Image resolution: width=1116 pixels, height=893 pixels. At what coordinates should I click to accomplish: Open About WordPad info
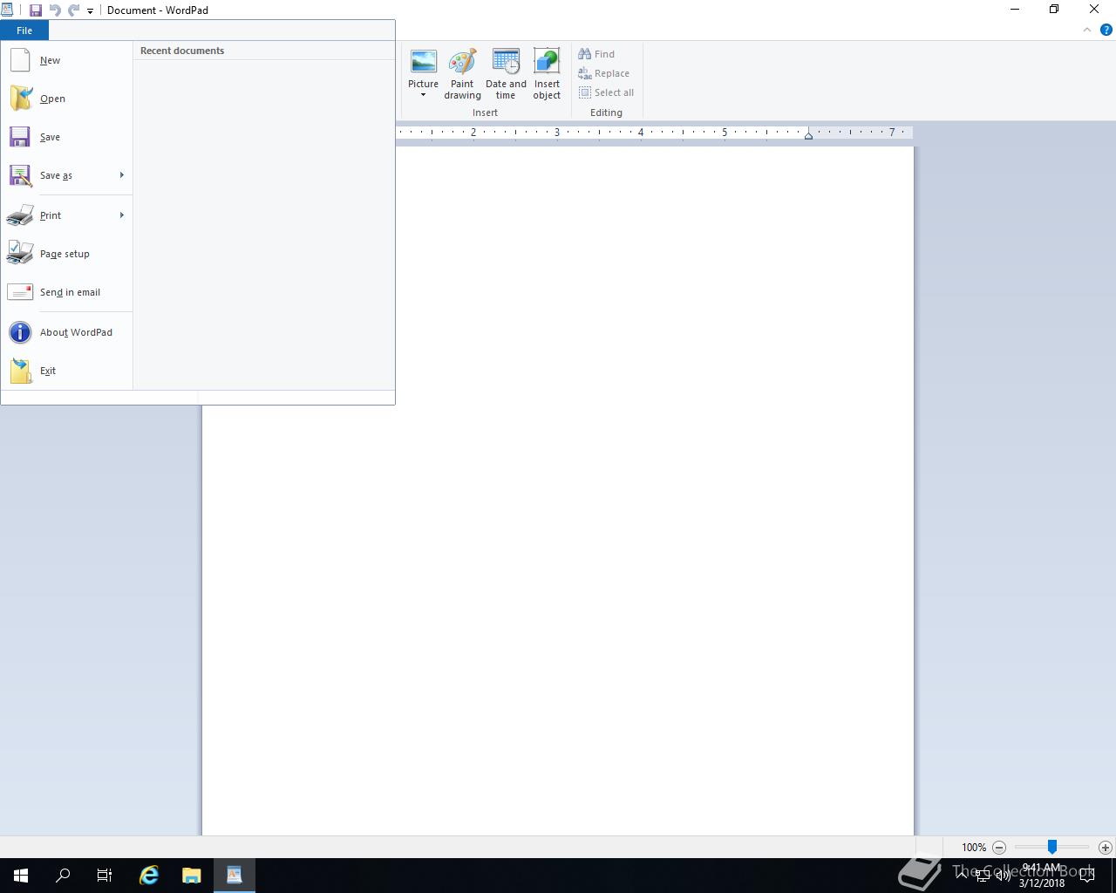coord(67,332)
